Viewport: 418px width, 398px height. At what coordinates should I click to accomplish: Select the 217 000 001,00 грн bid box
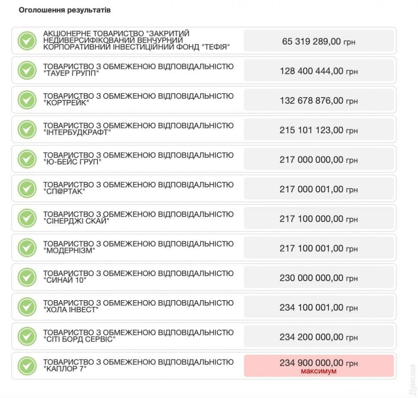click(319, 189)
